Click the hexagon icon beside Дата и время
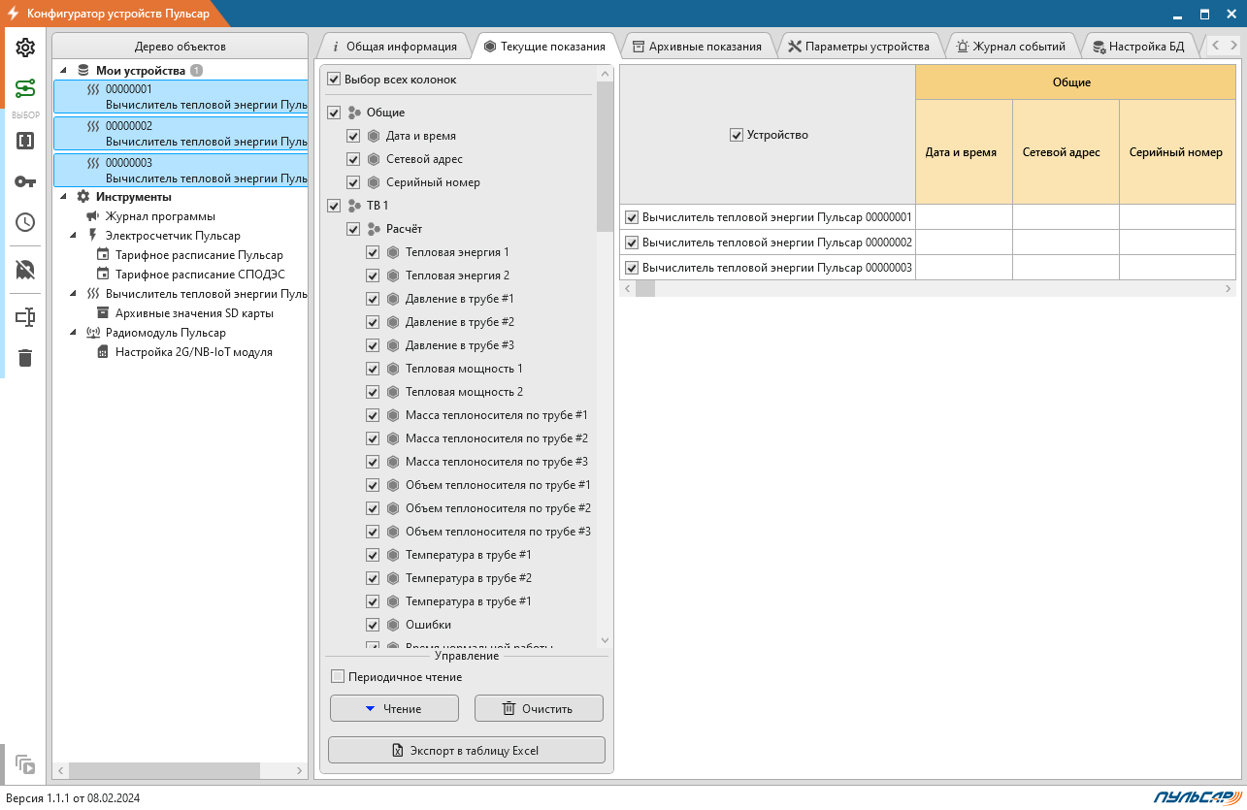This screenshot has height=810, width=1247. point(374,136)
